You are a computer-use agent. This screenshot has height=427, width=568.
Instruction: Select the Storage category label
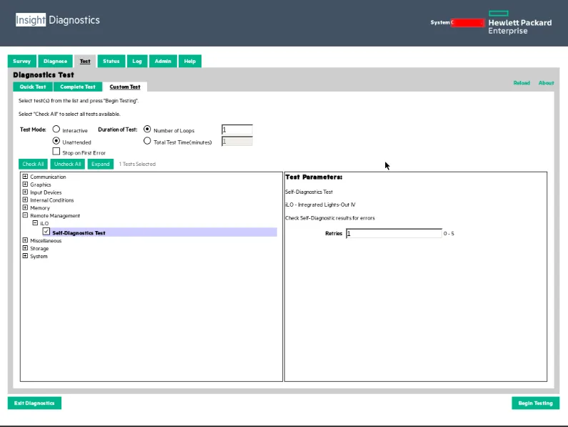pos(39,249)
